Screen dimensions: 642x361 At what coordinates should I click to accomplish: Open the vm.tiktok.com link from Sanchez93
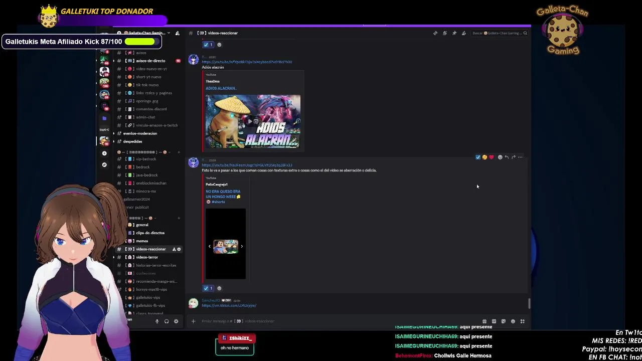tap(229, 305)
